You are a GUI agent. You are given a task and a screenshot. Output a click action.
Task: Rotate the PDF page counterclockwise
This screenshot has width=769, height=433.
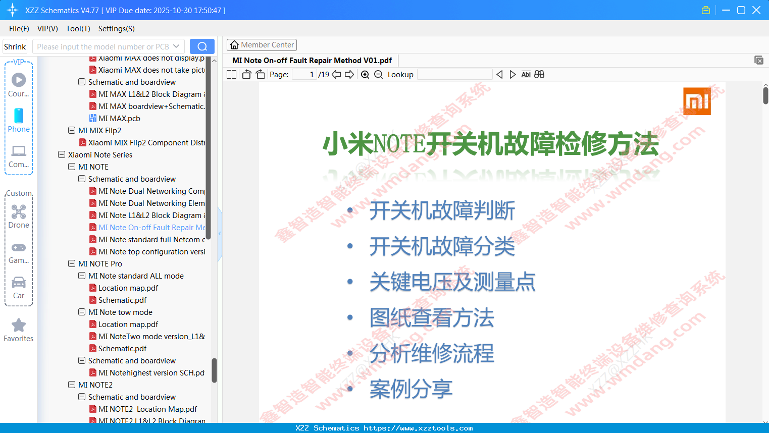(x=246, y=74)
